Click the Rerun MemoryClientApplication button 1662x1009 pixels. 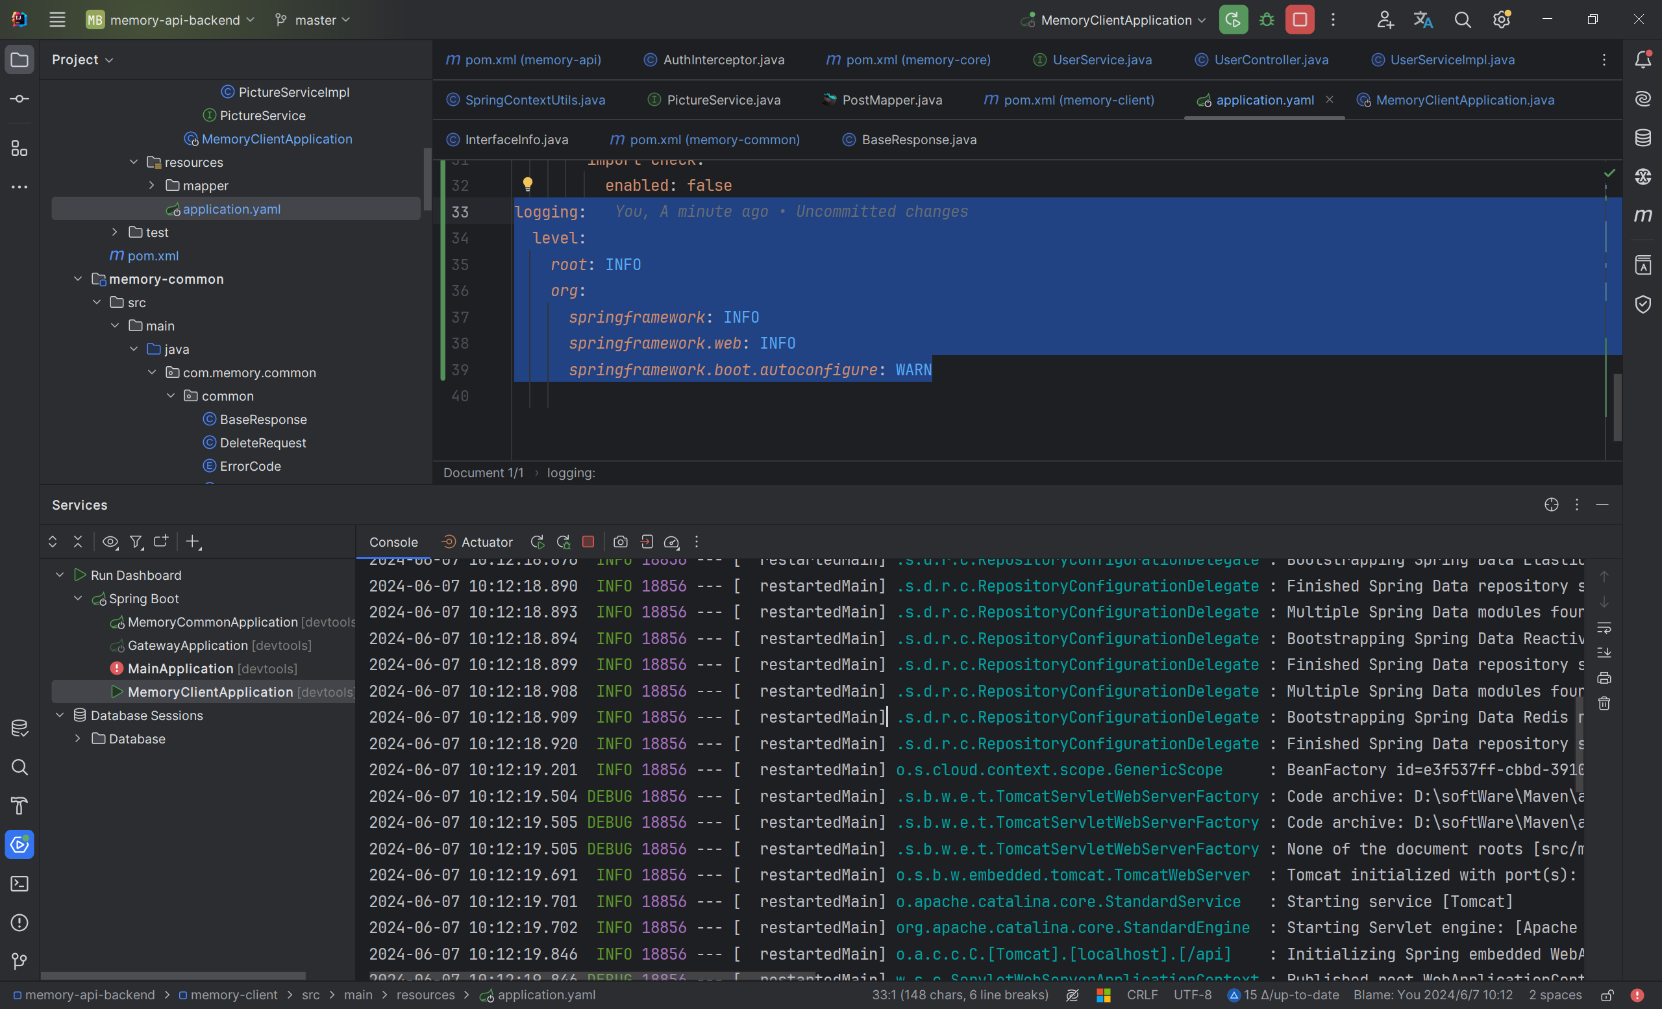[x=1233, y=19]
